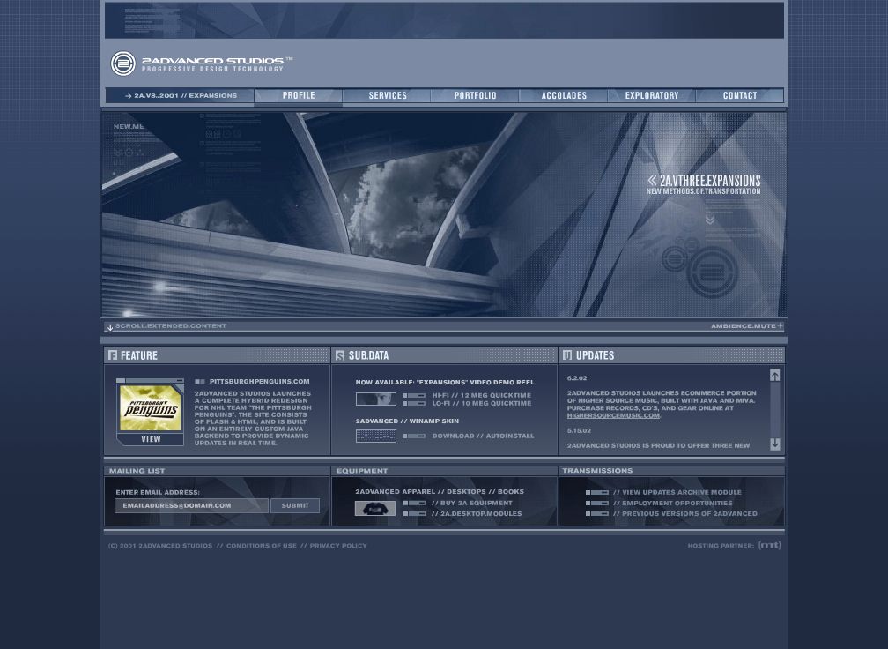
Task: Click the "ENTER EMAIL ADDRESS:" label
Action: [x=158, y=493]
